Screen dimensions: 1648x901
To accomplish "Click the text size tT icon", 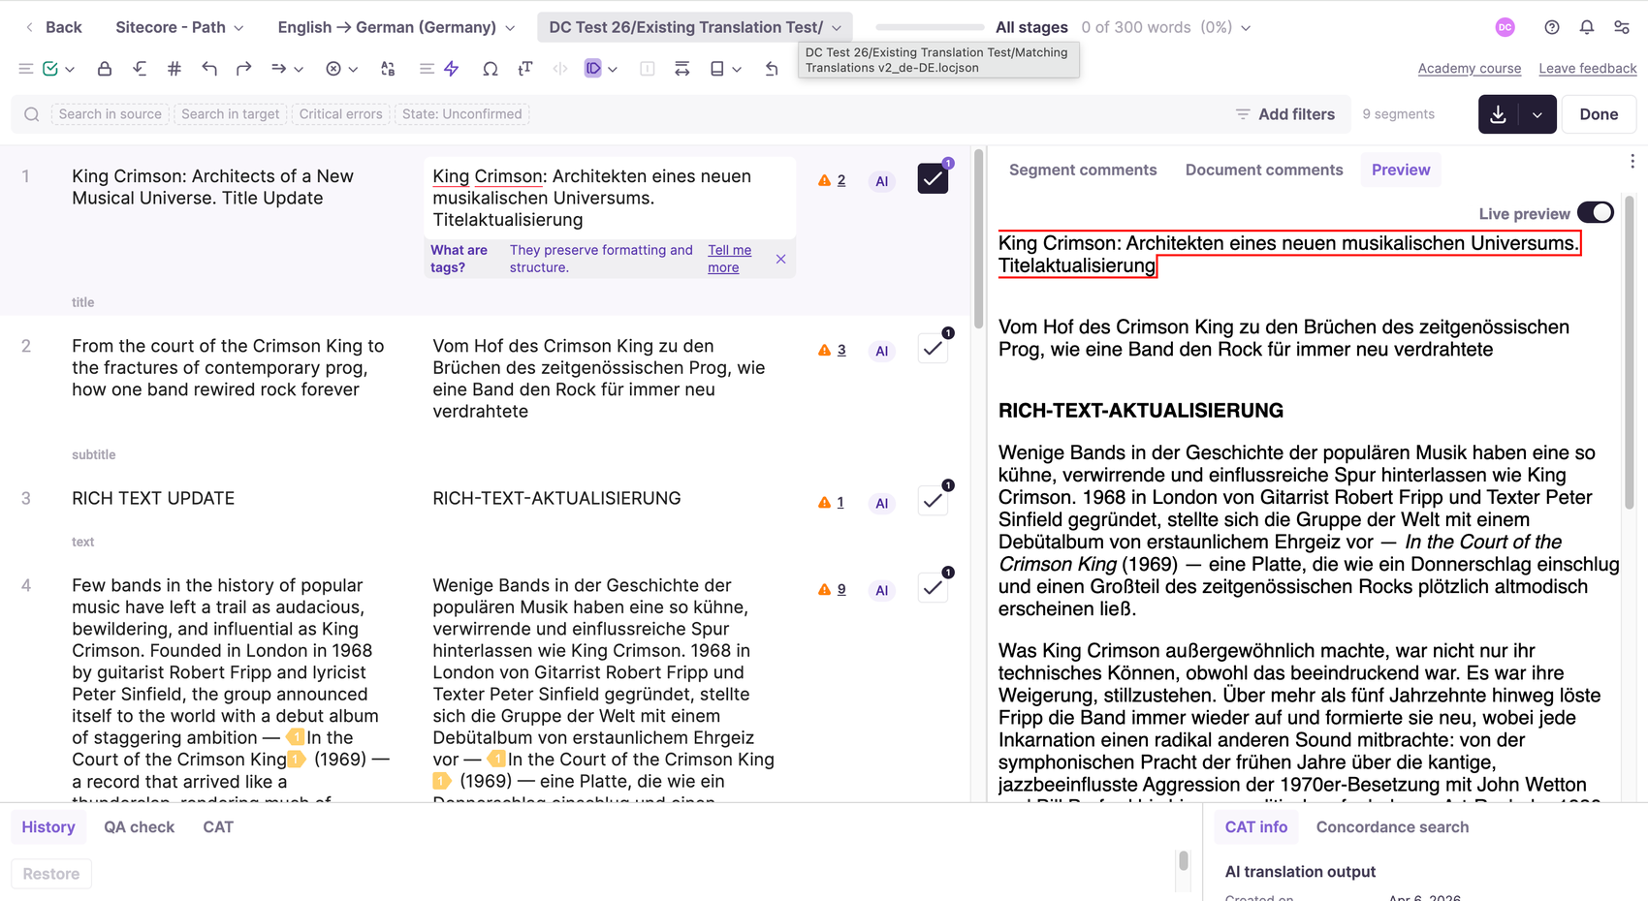I will [525, 69].
